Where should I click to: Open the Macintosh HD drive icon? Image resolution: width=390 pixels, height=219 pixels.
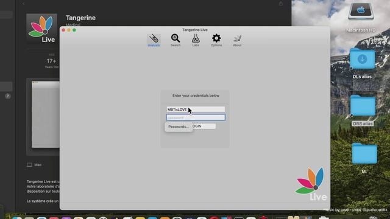361,12
